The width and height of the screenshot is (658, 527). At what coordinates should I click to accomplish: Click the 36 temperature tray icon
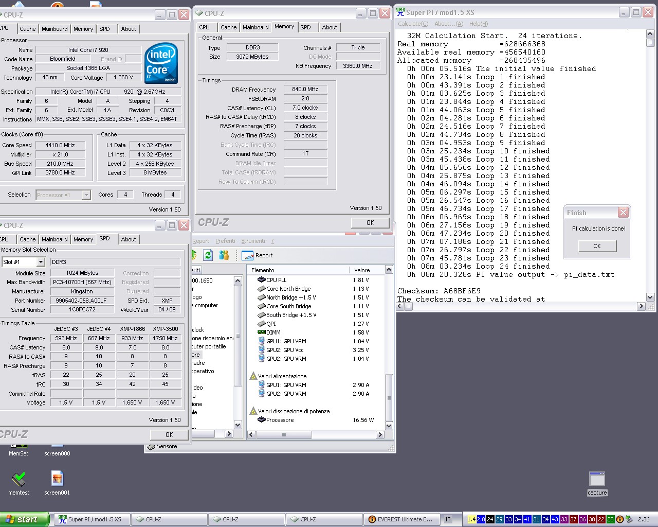tap(582, 519)
